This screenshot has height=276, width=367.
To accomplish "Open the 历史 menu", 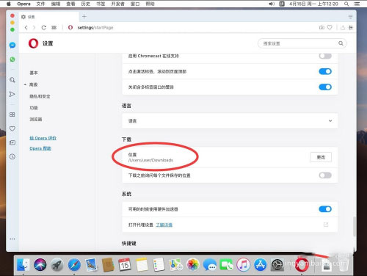I will click(85, 4).
